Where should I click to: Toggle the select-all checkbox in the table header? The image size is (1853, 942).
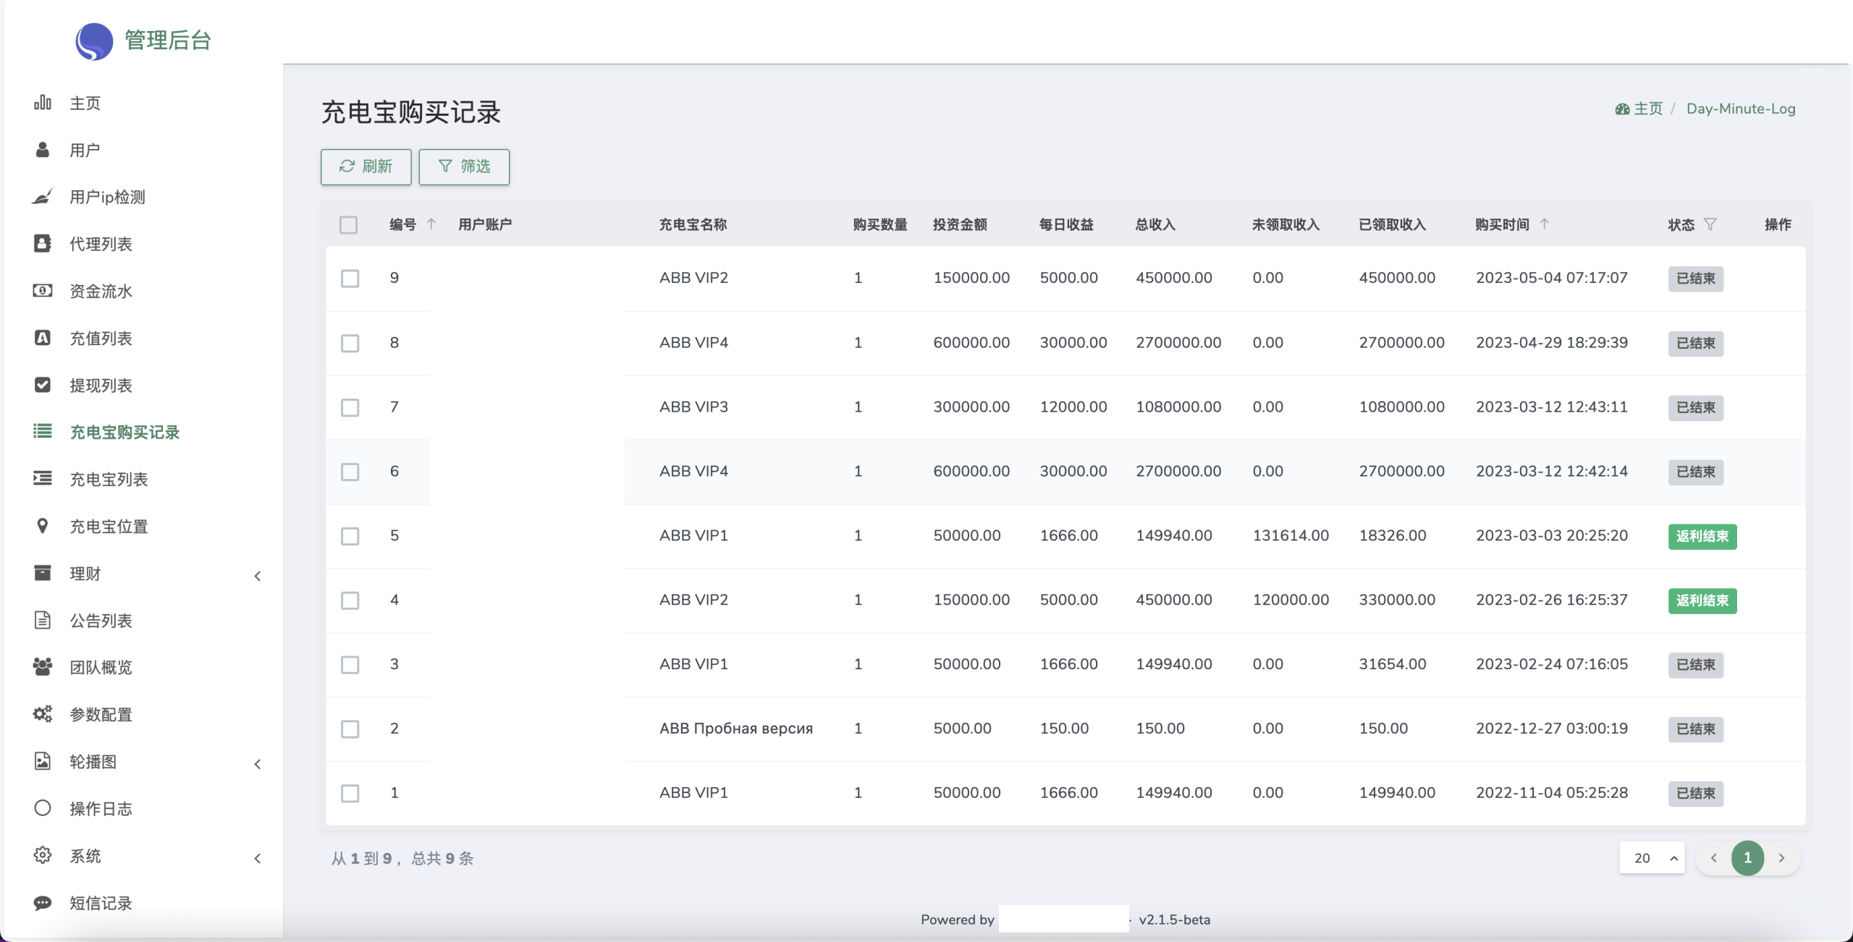point(348,225)
